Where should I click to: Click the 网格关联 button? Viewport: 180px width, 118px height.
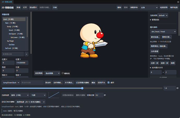(166, 37)
